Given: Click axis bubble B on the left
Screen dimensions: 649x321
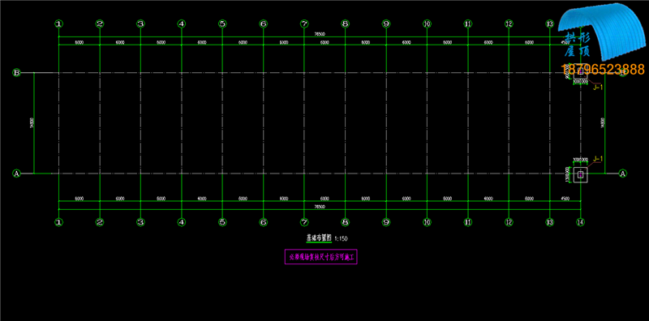Looking at the screenshot, I should pos(16,73).
